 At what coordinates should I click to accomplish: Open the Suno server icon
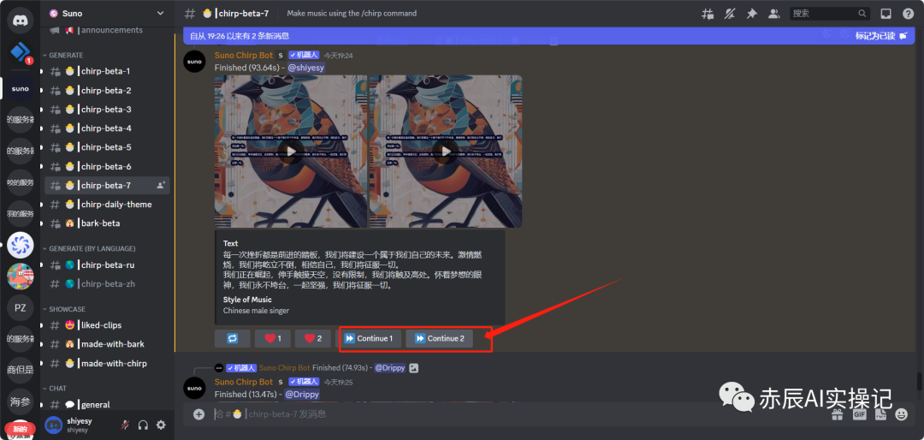[x=20, y=89]
